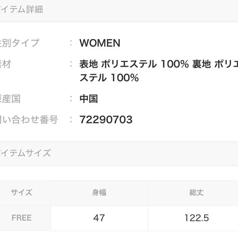The height and width of the screenshot is (238, 238).
Task: Select the FREE size row label
Action: coord(22,218)
